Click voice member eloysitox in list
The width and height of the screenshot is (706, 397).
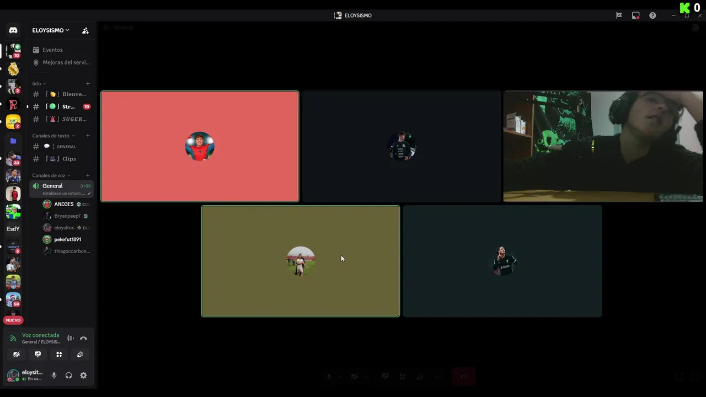66,228
